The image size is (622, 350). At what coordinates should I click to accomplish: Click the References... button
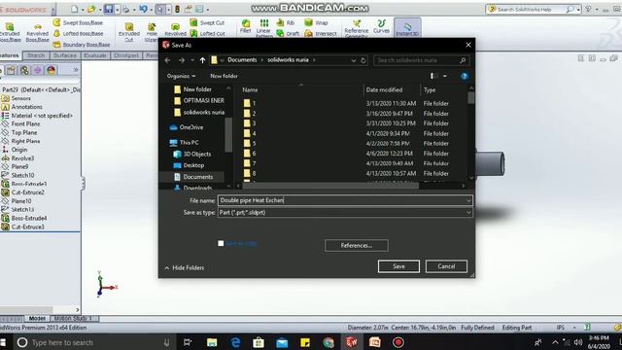[357, 246]
